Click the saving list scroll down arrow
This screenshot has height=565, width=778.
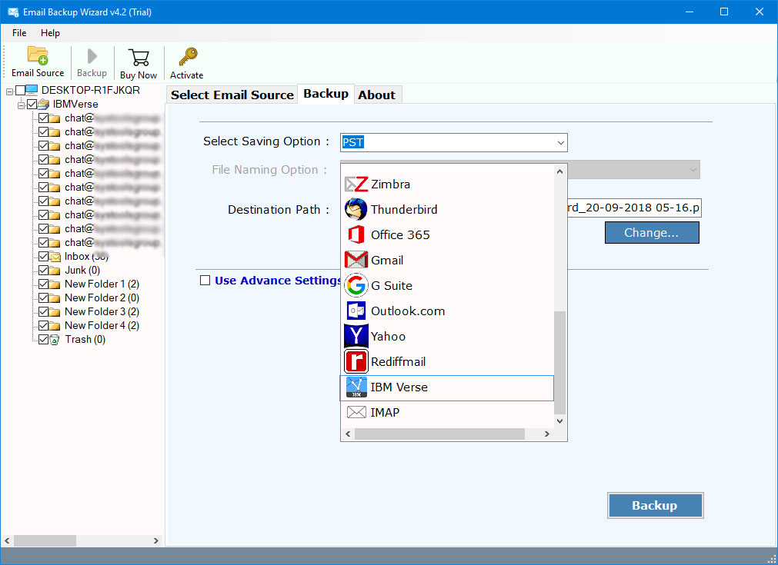(559, 421)
